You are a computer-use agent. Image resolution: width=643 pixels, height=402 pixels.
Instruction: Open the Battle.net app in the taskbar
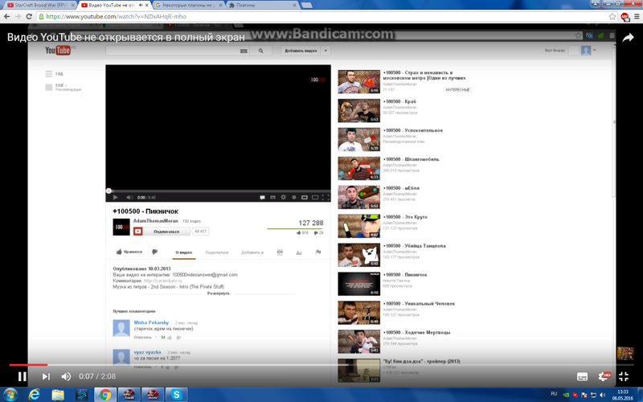(x=82, y=395)
